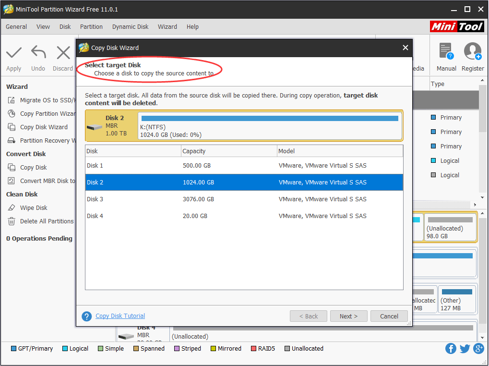Click partition list scroll down arrow

coord(482,197)
